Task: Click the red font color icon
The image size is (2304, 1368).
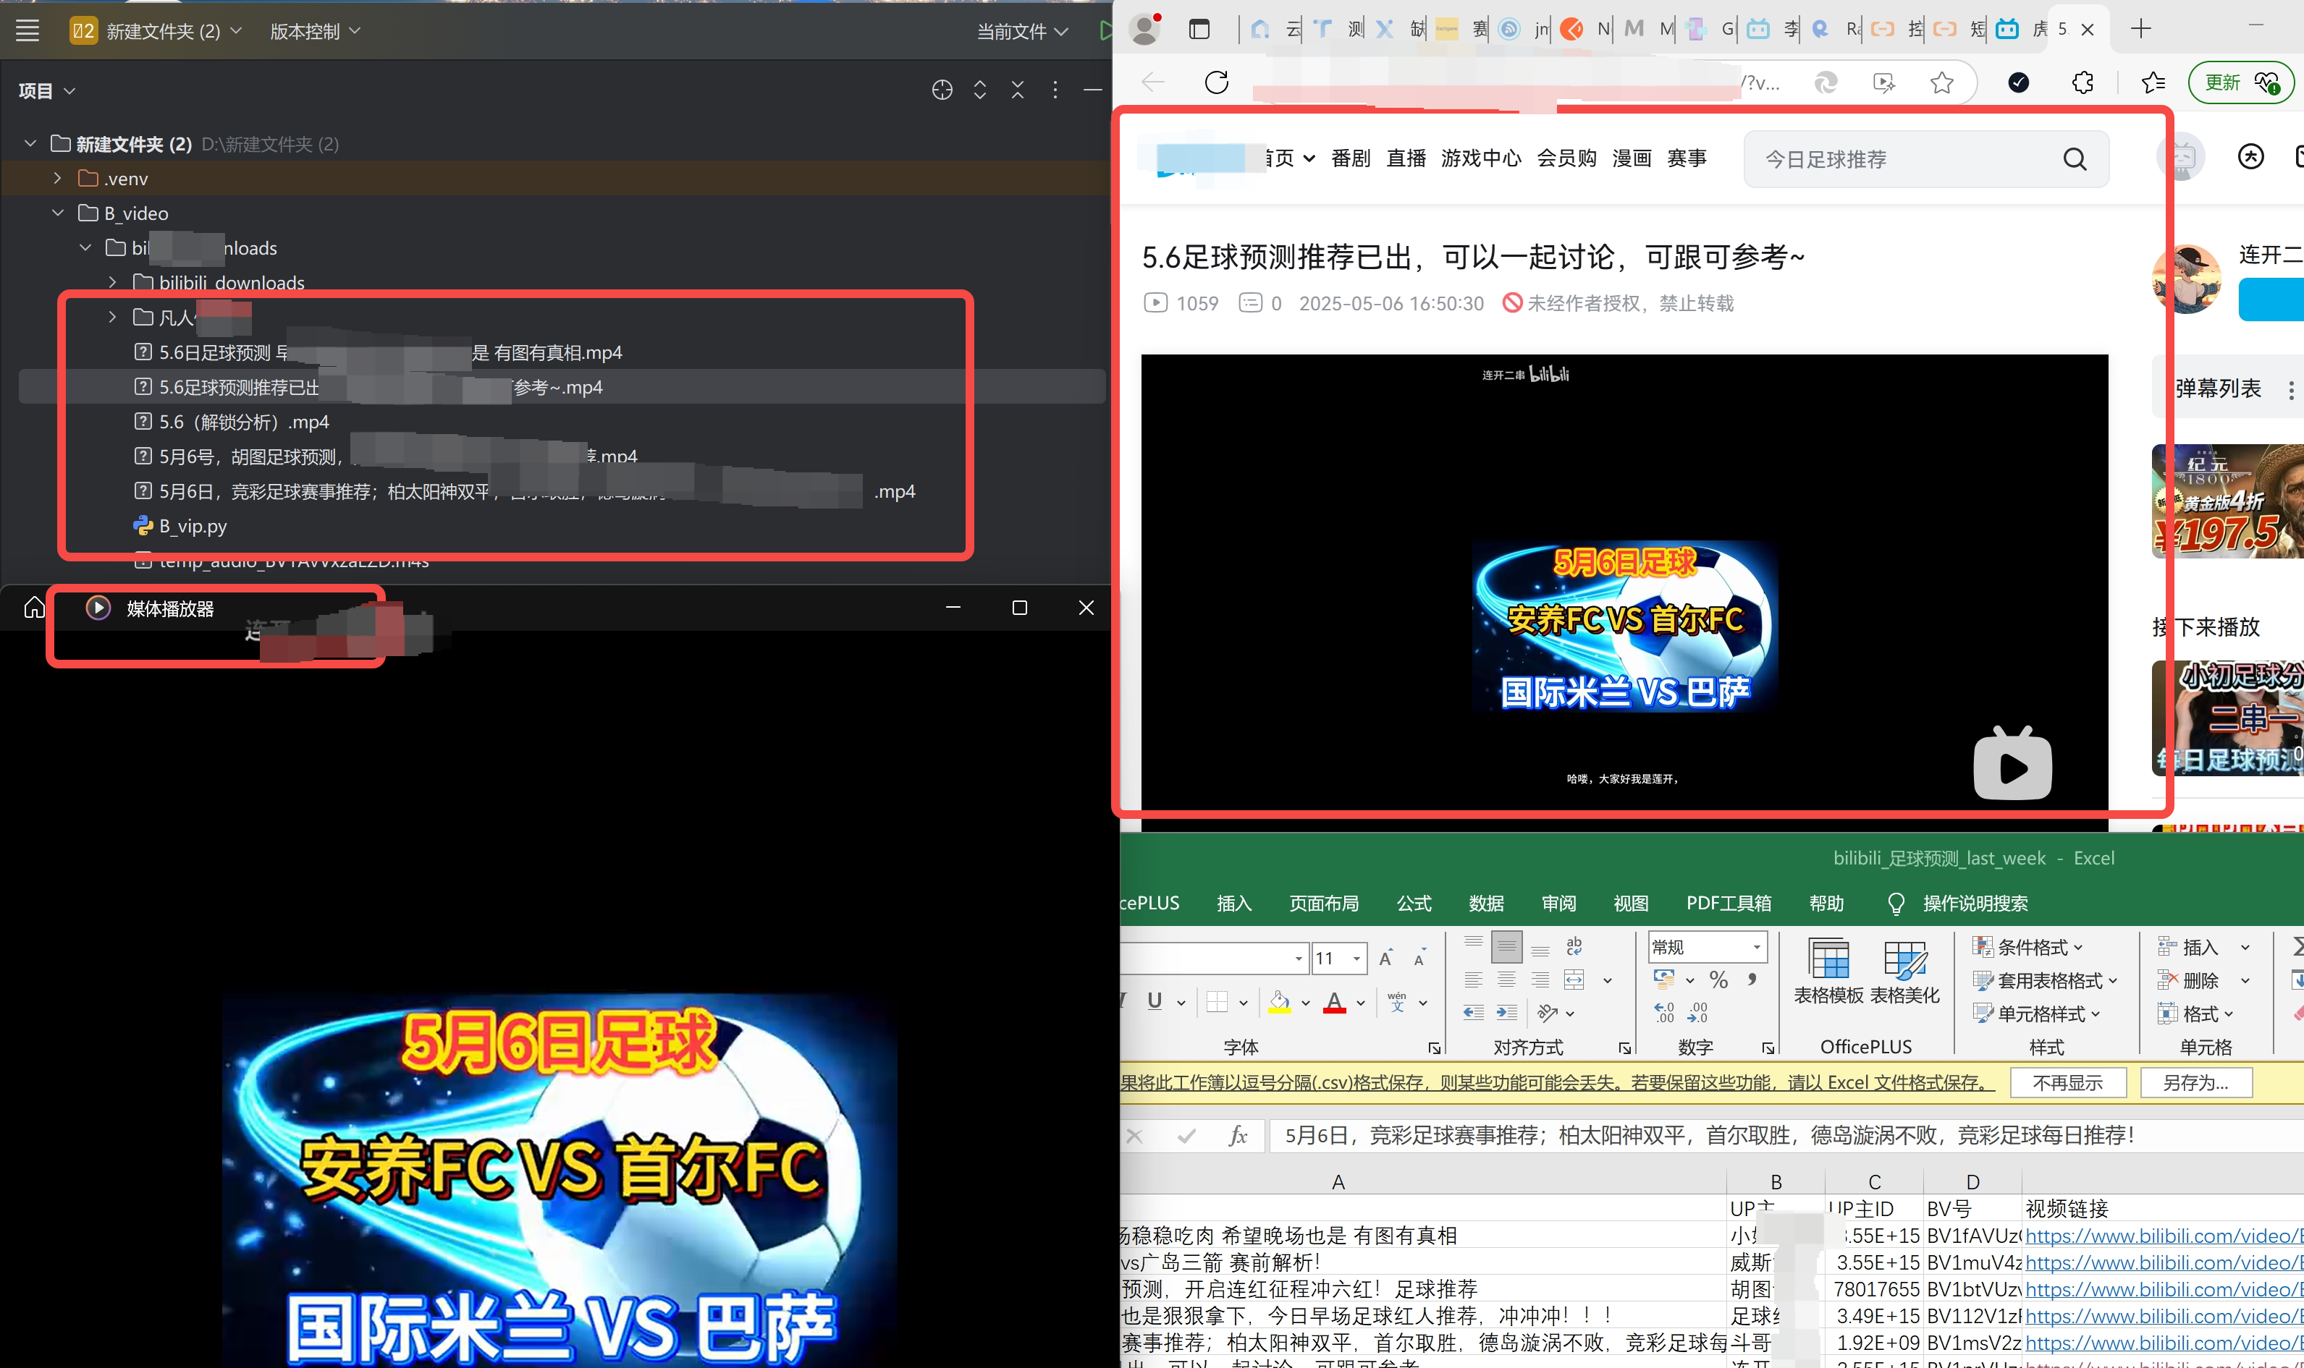Action: (1334, 1002)
